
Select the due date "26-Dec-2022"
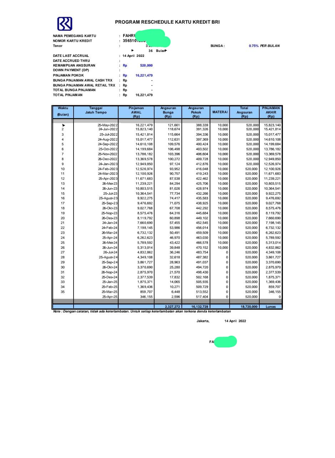[x=108, y=159]
